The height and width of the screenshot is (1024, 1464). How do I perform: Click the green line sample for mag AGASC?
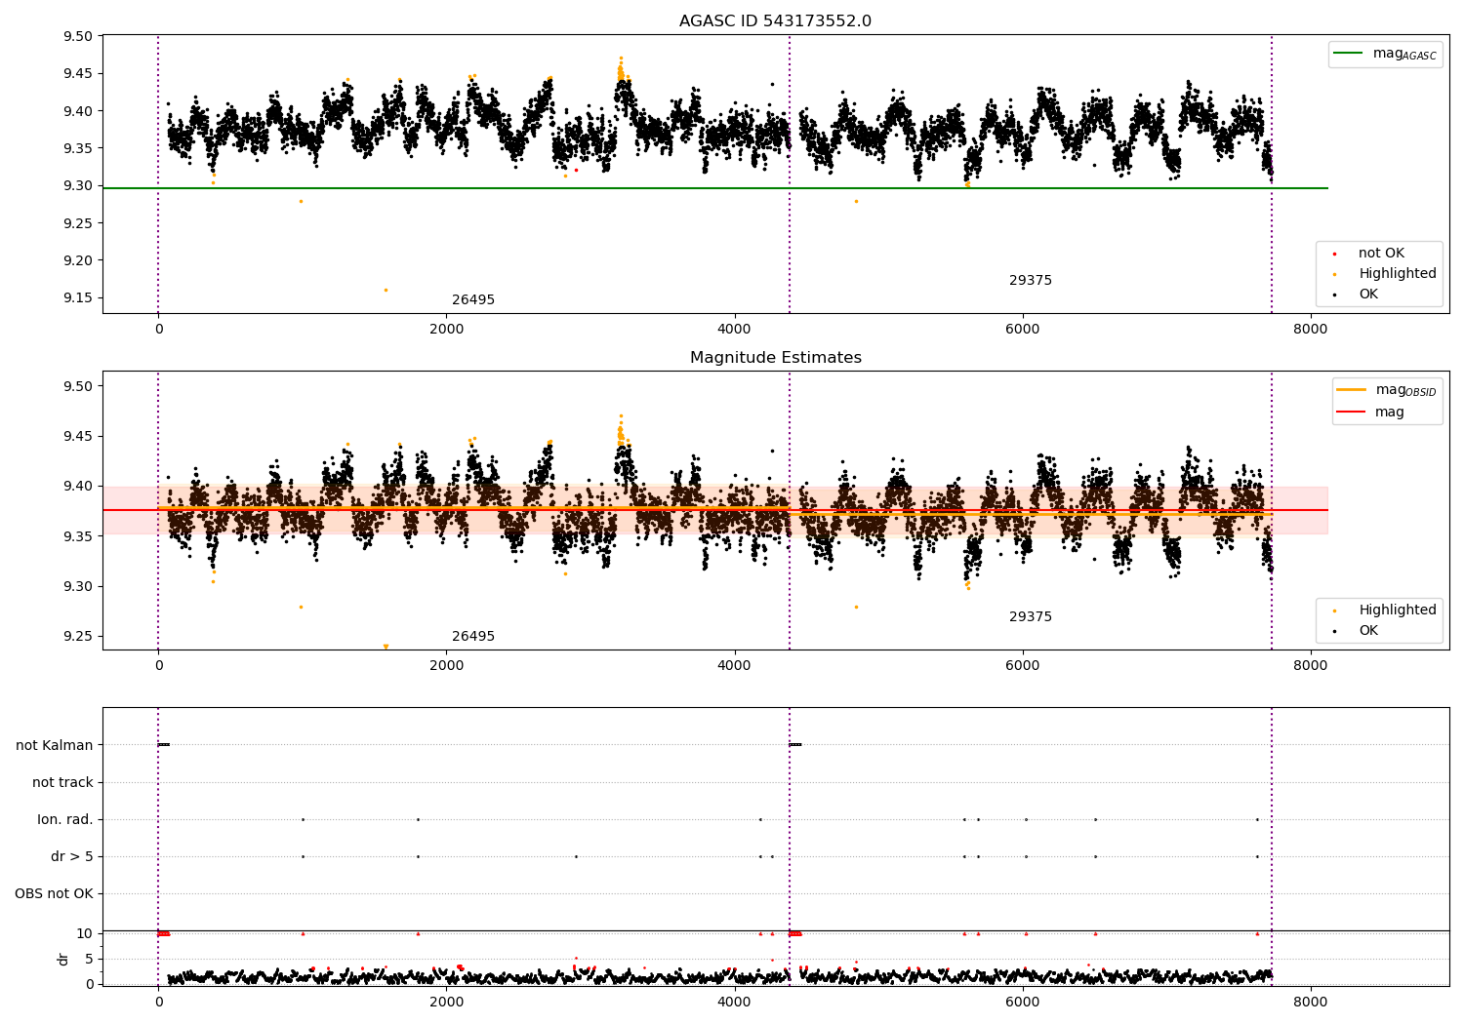(1349, 54)
